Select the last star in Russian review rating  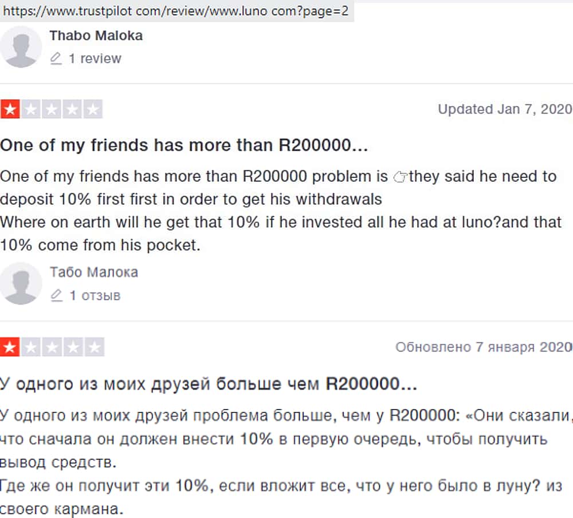click(93, 346)
